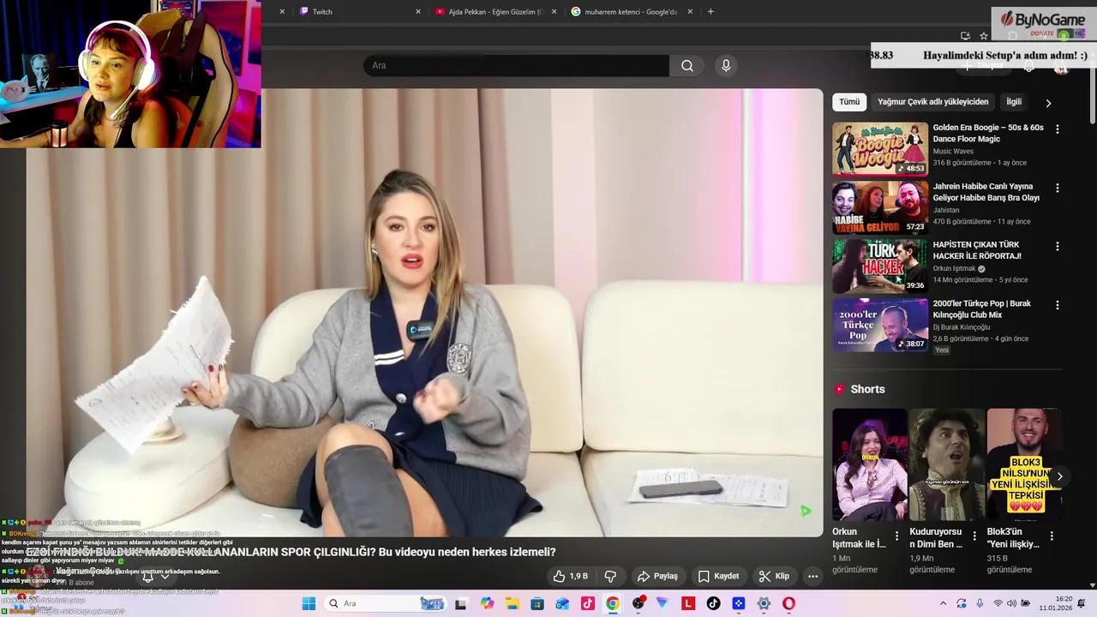Open options menu for Jahrein Habibe video

[1057, 188]
